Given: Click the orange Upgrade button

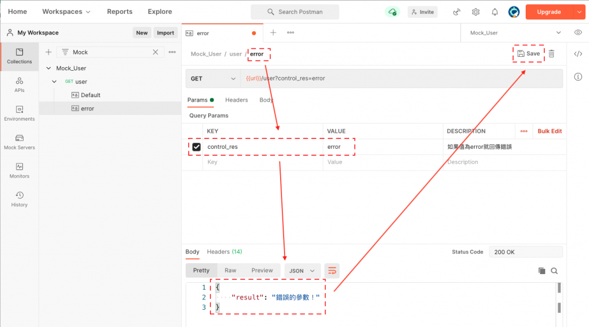Looking at the screenshot, I should coord(549,12).
